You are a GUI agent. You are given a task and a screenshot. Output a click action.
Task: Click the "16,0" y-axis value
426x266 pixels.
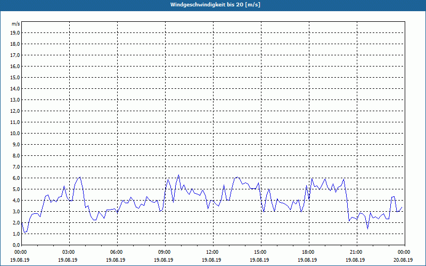pyautogui.click(x=15, y=66)
